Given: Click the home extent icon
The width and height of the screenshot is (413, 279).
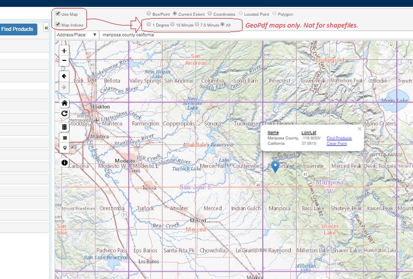Looking at the screenshot, I should click(x=64, y=103).
